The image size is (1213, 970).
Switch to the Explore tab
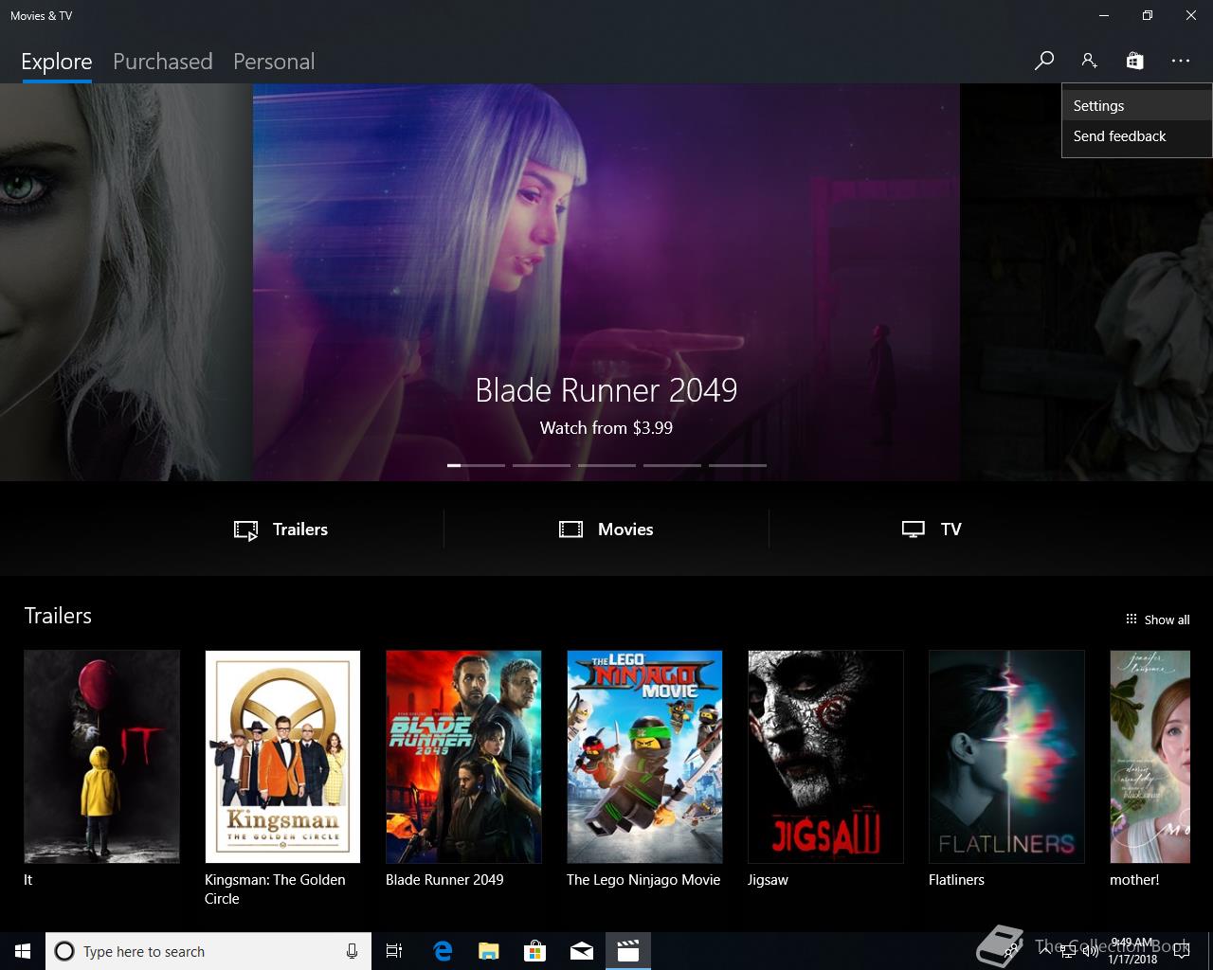click(57, 62)
